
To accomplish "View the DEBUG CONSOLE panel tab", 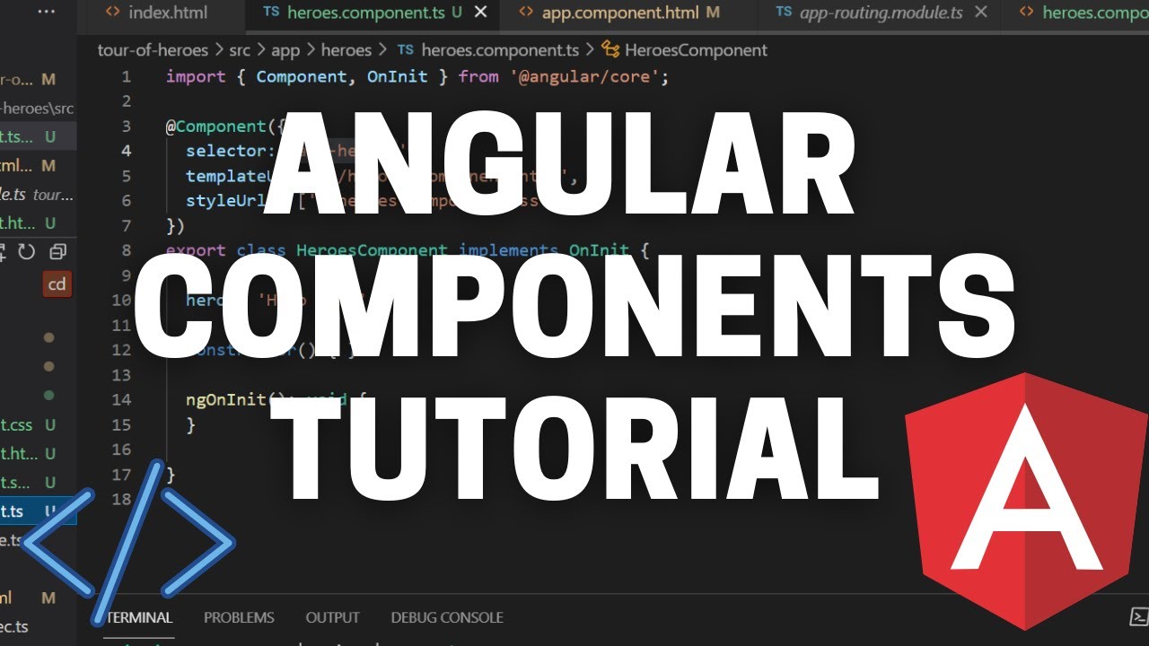I will point(447,617).
